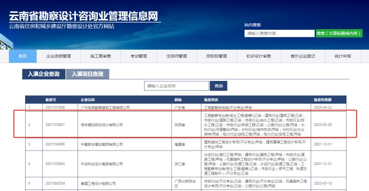Click qualification 工程勘察综合类(不分专业)甲级

coord(228,108)
